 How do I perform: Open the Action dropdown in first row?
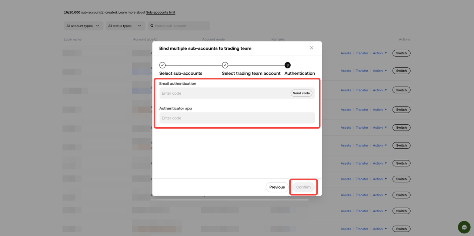(380, 53)
